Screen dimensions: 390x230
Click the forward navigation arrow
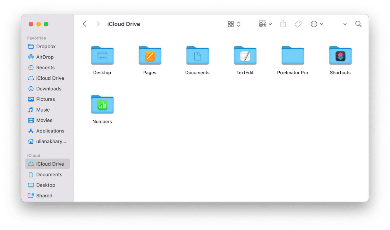(98, 24)
